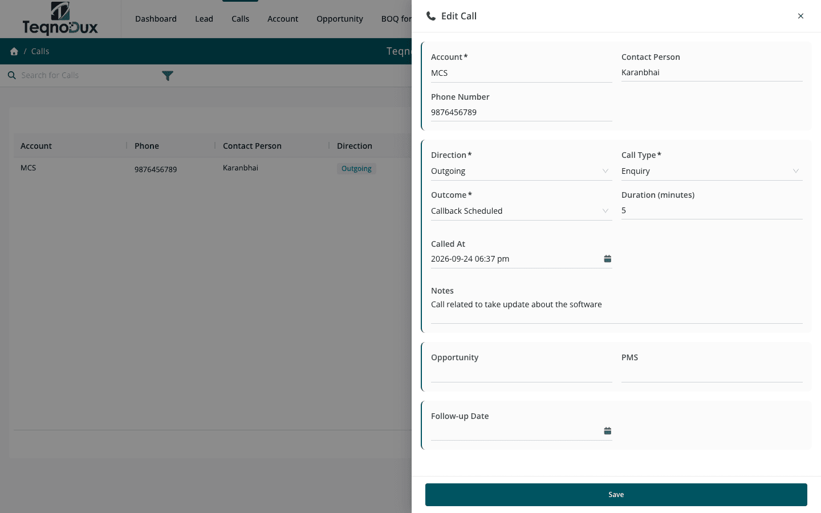Open the Follow-up Date calendar picker
This screenshot has width=821, height=513.
coord(607,431)
